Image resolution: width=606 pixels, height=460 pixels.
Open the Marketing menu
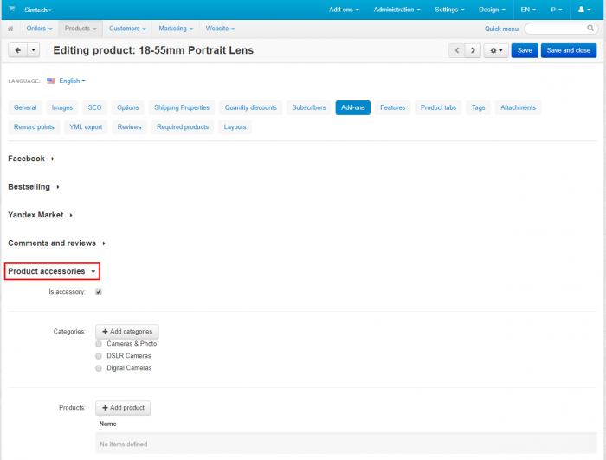click(176, 29)
